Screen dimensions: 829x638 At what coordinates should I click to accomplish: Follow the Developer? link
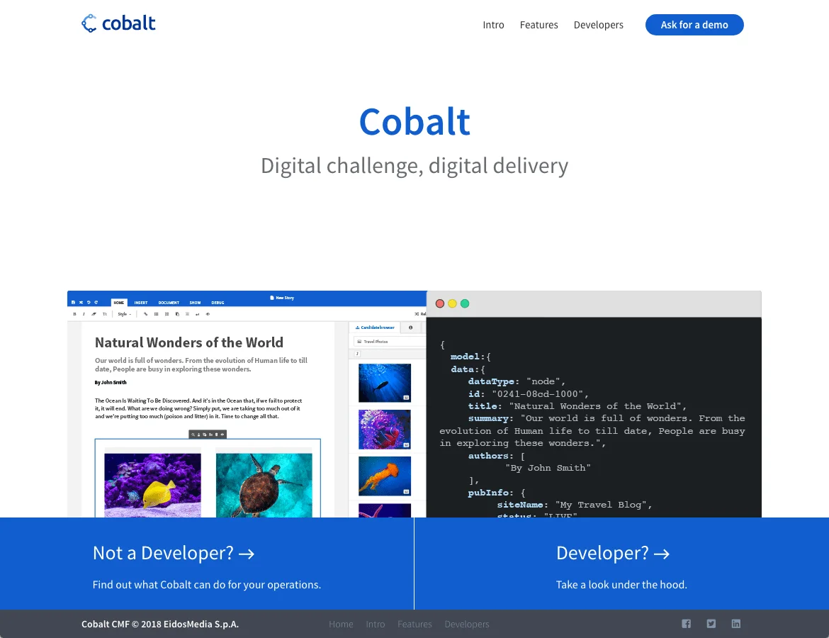[x=613, y=553]
